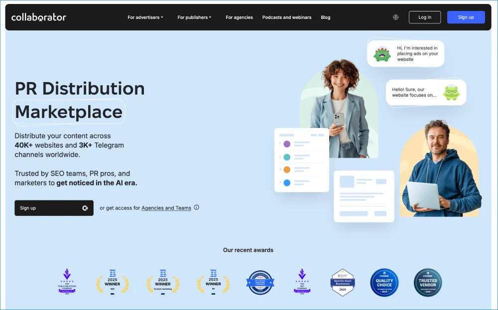Screen dimensions: 498x310
Task: Click the orange circle in the list card
Action: point(287,170)
